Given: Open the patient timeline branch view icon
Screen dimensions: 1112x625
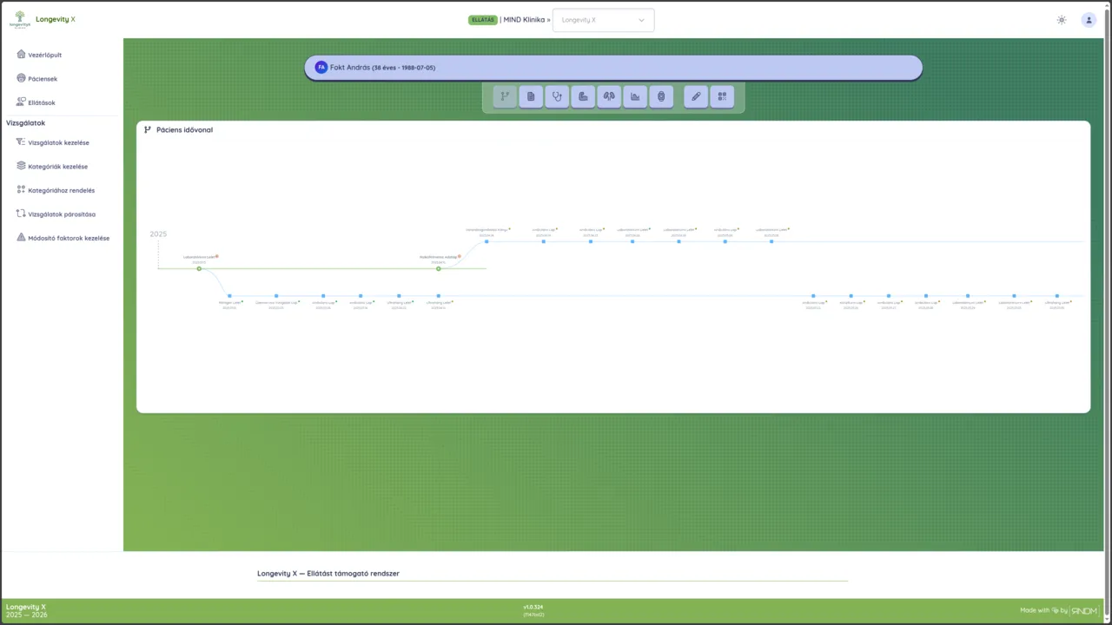Looking at the screenshot, I should 505,96.
